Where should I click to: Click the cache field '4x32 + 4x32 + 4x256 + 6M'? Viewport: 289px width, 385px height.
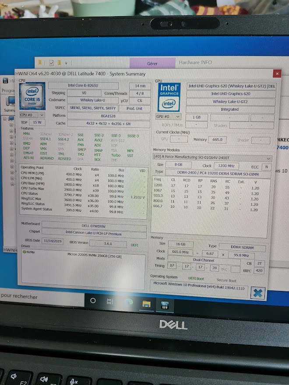(x=109, y=124)
